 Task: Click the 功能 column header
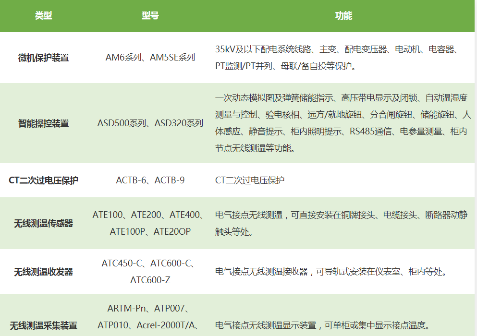click(x=343, y=15)
